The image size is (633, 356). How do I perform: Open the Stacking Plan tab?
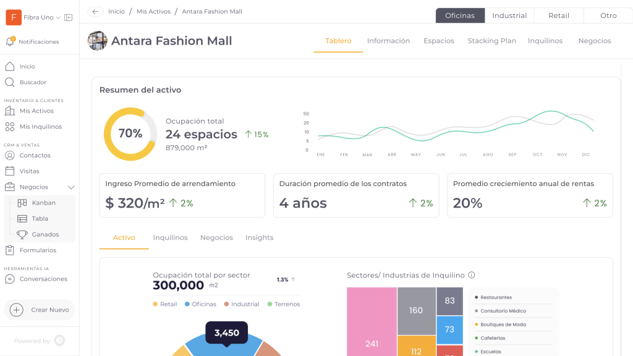click(491, 41)
